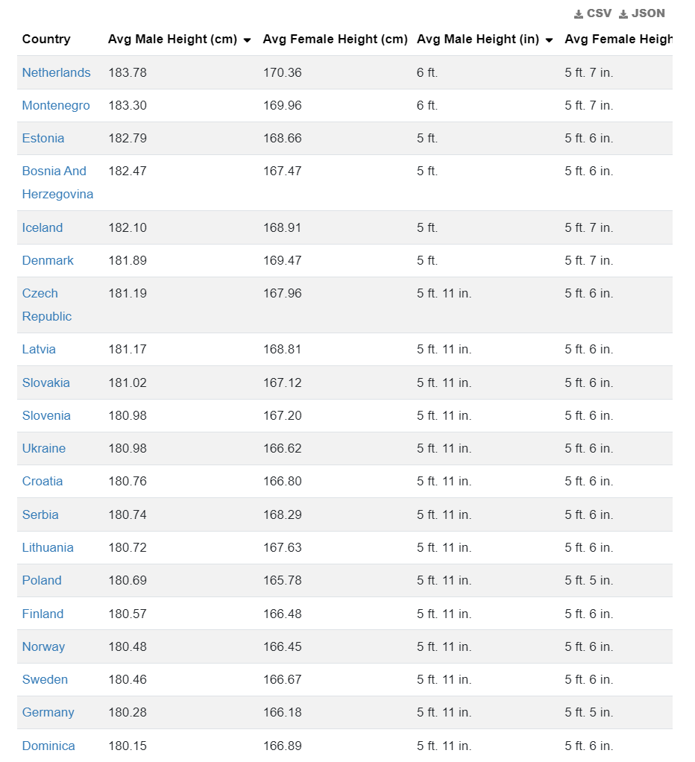Open the Germany link
This screenshot has height=762, width=695.
(48, 712)
